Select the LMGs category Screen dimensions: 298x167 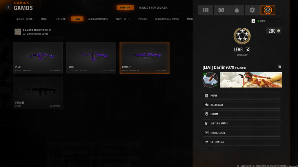point(77,19)
